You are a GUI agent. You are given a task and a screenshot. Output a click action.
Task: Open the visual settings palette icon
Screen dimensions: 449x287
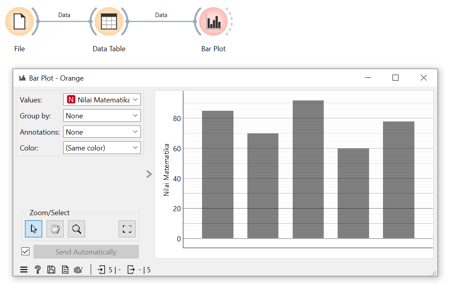pyautogui.click(x=78, y=270)
